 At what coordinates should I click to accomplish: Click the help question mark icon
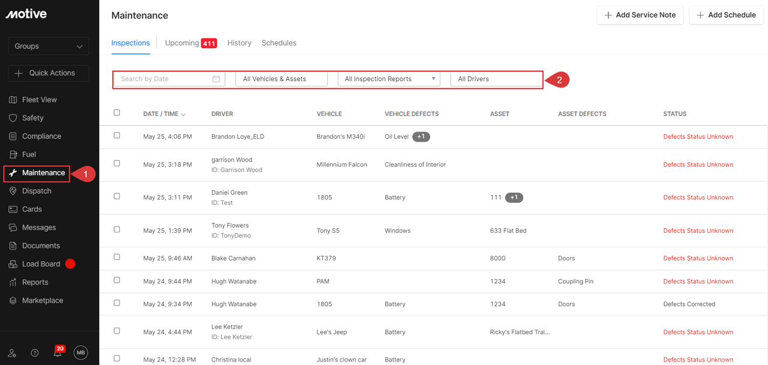[x=35, y=353]
